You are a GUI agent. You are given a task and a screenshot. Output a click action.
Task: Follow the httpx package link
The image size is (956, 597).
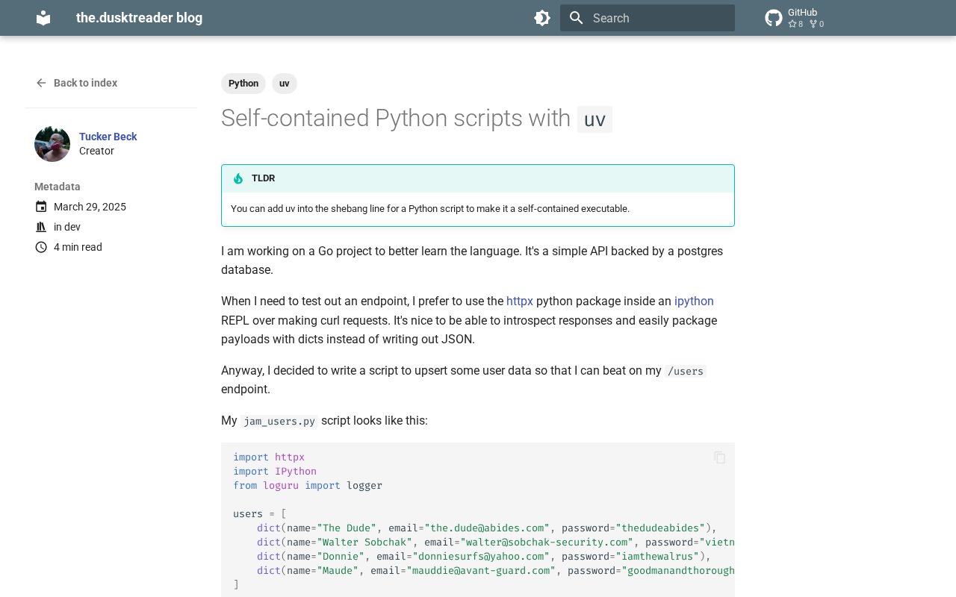click(520, 301)
